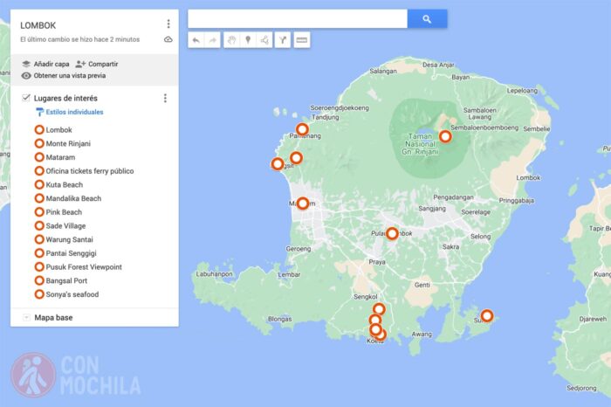Screen dimensions: 611x407
Task: Select the add directions tool
Action: click(x=283, y=40)
